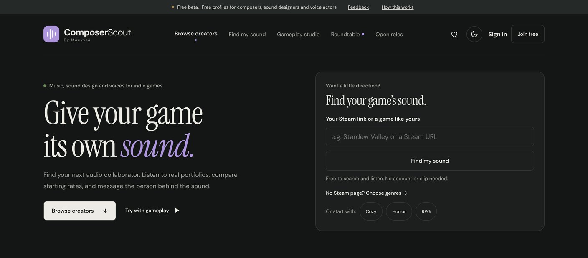
Task: Click Join free button
Action: tap(528, 34)
